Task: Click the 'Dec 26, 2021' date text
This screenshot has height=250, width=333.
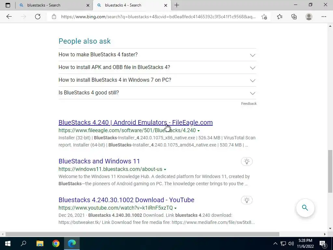Action: [72, 215]
